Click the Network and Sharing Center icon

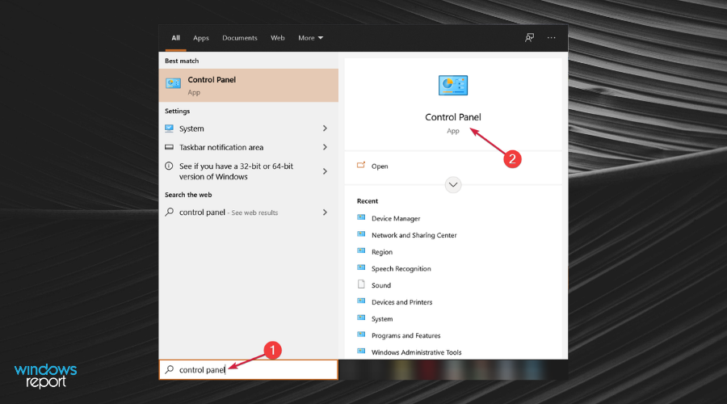point(361,234)
